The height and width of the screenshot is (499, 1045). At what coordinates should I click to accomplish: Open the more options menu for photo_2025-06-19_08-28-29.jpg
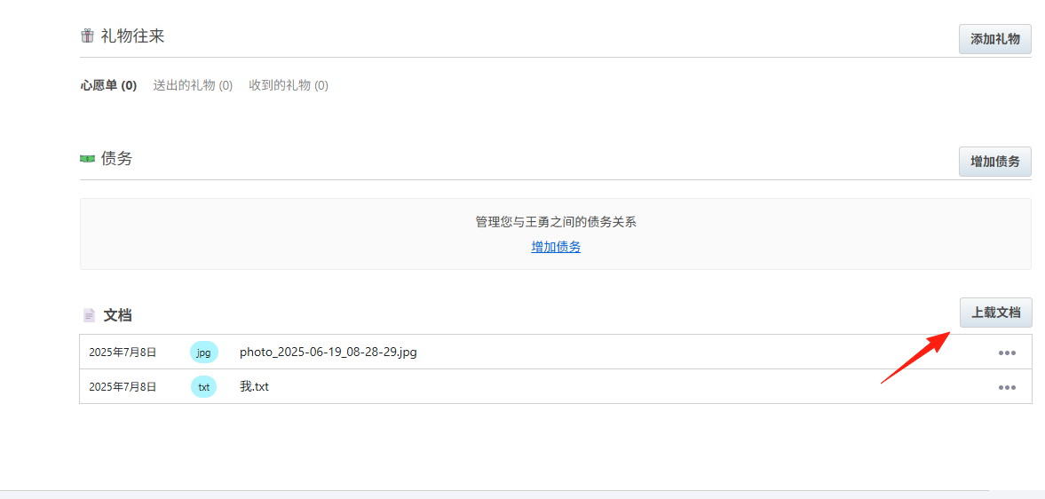point(1006,352)
